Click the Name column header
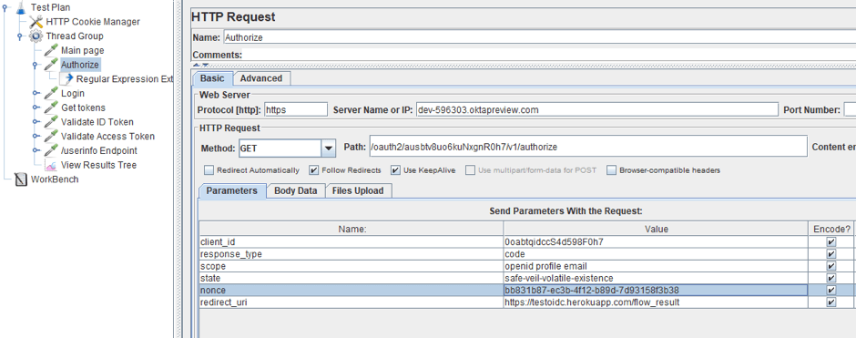The height and width of the screenshot is (338, 856). tap(352, 230)
